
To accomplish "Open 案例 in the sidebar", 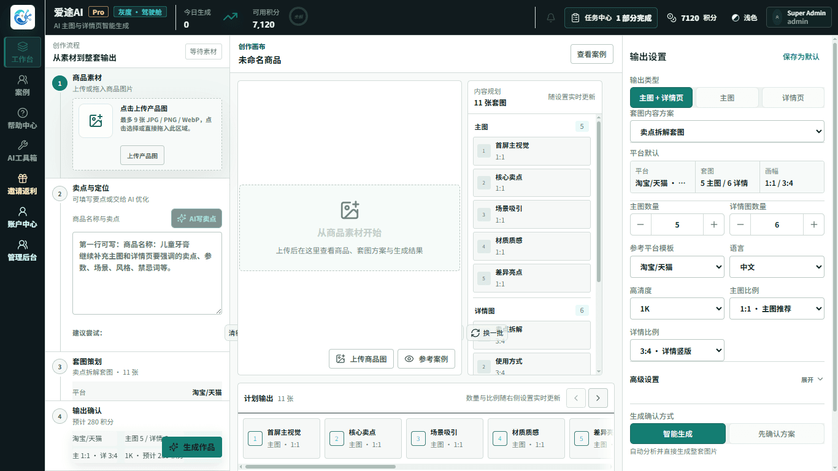I will click(23, 85).
